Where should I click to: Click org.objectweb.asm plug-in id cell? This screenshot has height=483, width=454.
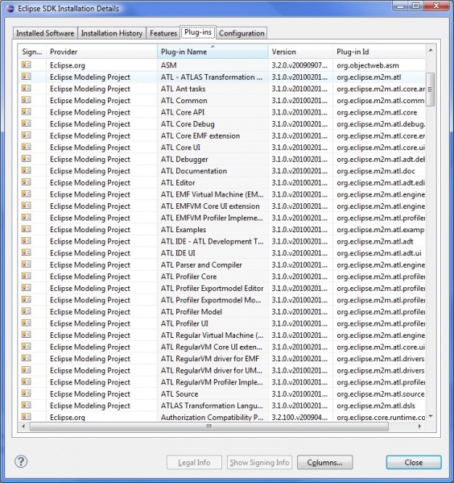[x=368, y=65]
